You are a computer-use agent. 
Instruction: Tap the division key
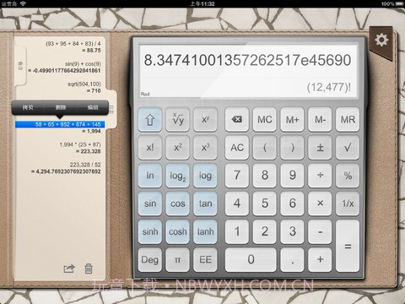click(320, 176)
